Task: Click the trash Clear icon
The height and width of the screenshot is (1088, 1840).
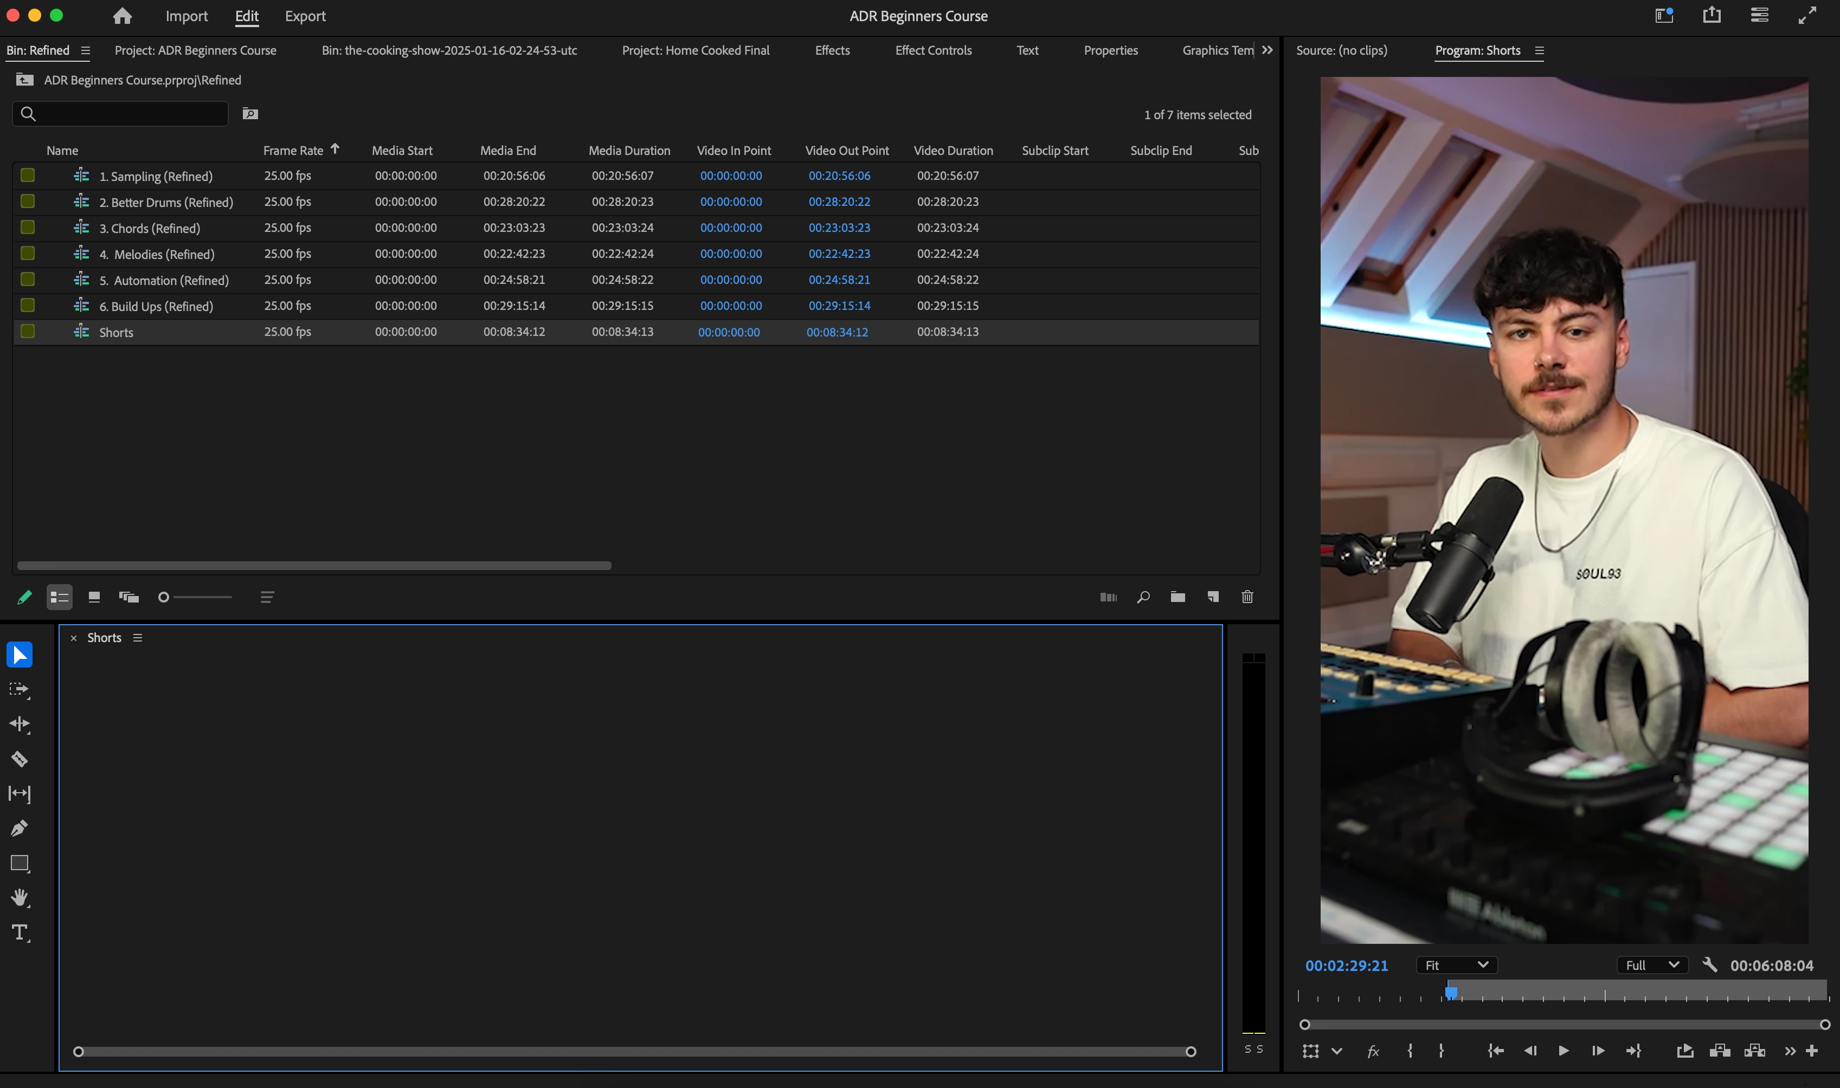Action: coord(1247,597)
